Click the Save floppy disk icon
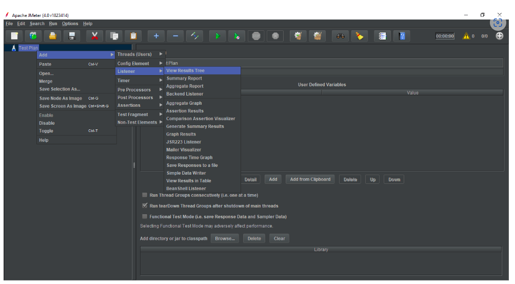The image size is (515, 284). pos(72,36)
